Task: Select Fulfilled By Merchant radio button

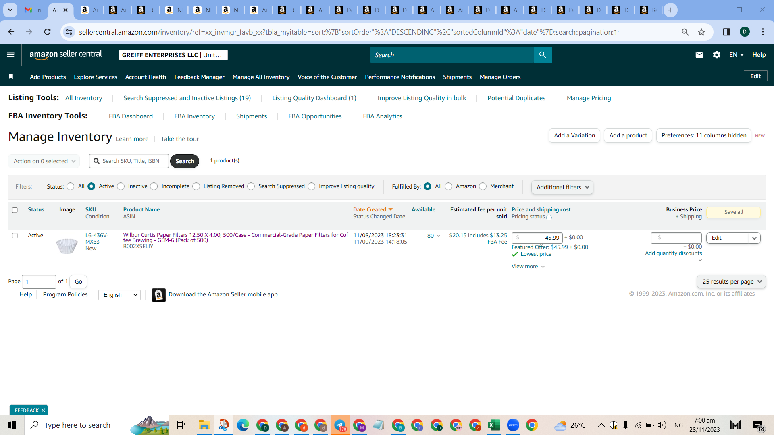Action: pyautogui.click(x=483, y=186)
